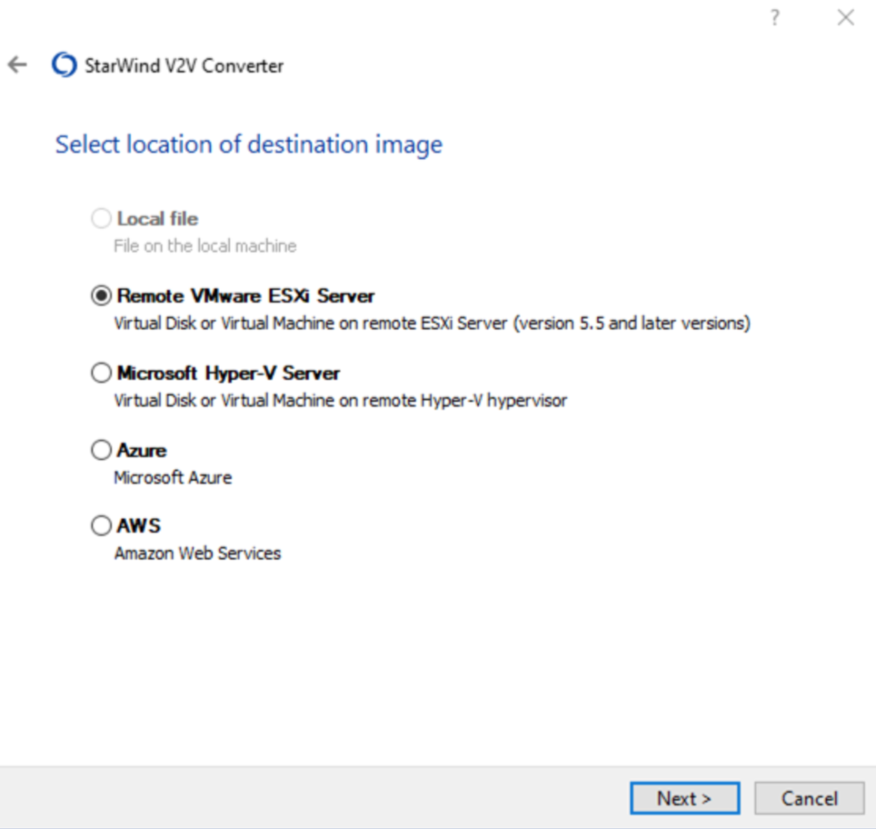Screen dimensions: 876x829
Task: Click the Cancel button
Action: (x=808, y=798)
